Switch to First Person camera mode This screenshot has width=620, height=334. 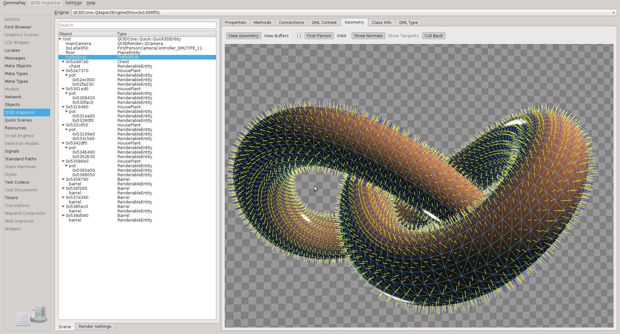319,36
